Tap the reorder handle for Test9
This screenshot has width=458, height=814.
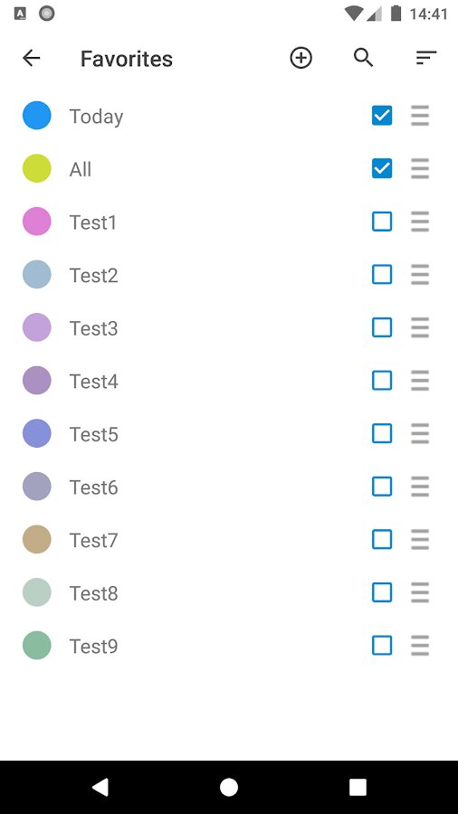click(420, 645)
